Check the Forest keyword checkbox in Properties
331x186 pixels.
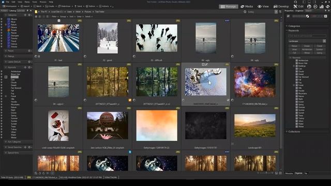click(296, 85)
